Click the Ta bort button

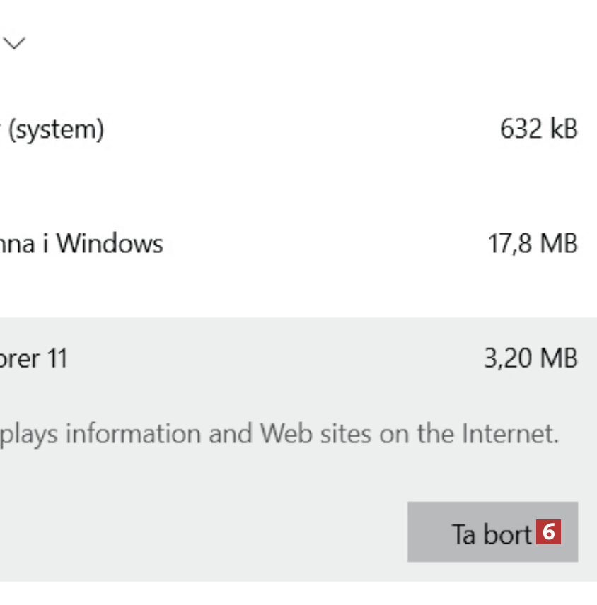(492, 532)
